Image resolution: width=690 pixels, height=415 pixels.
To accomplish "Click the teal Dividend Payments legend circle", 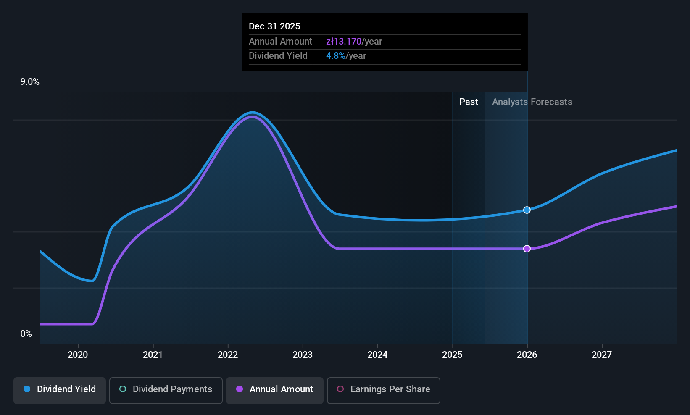I will (x=123, y=389).
